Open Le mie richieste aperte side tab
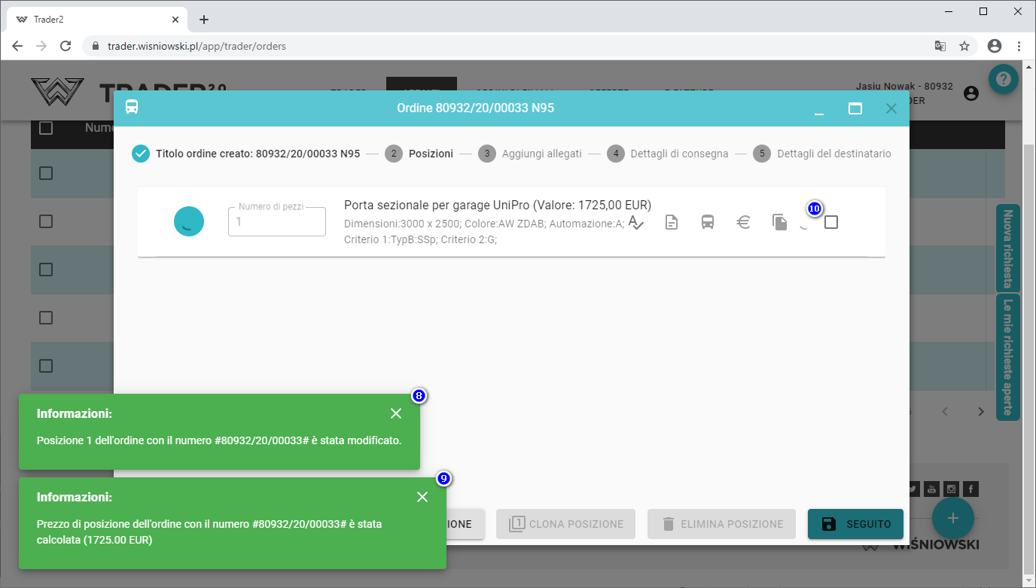The height and width of the screenshot is (588, 1036). click(x=1008, y=357)
